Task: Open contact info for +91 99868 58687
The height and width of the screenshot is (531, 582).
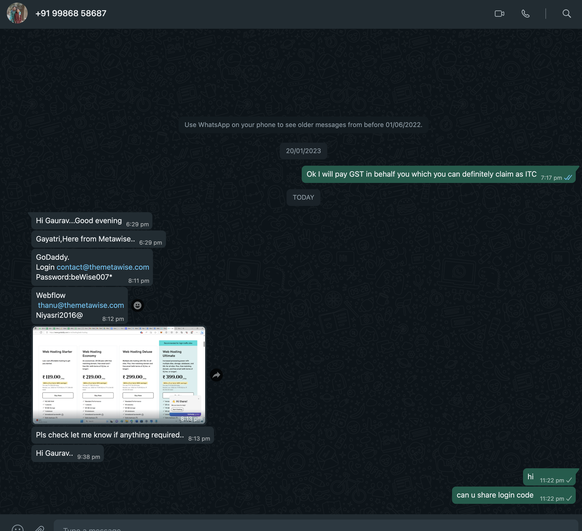Action: pyautogui.click(x=71, y=13)
